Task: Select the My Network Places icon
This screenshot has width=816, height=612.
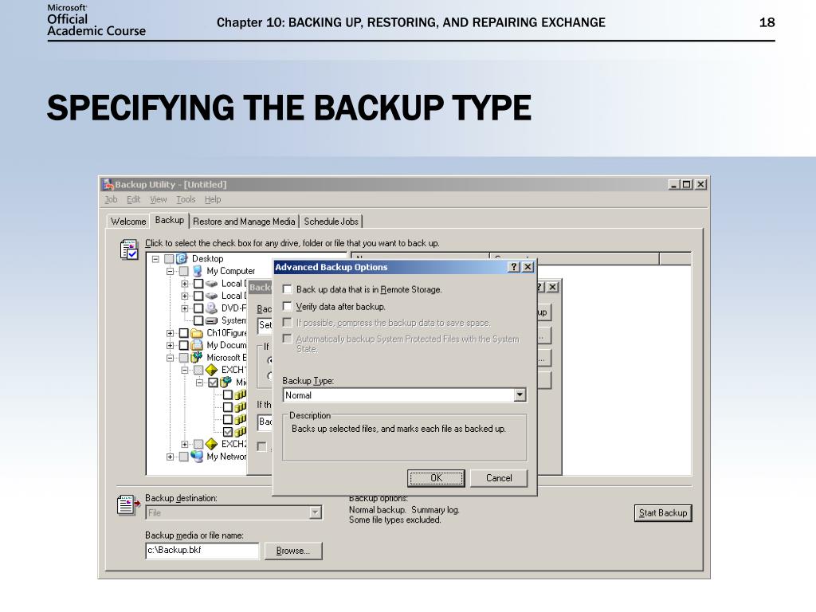Action: (197, 457)
